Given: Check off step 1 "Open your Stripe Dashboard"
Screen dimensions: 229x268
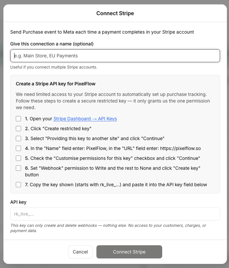Looking at the screenshot, I should [x=18, y=119].
